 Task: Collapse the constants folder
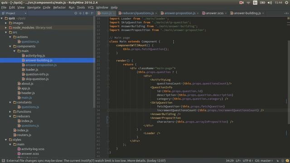10,102
